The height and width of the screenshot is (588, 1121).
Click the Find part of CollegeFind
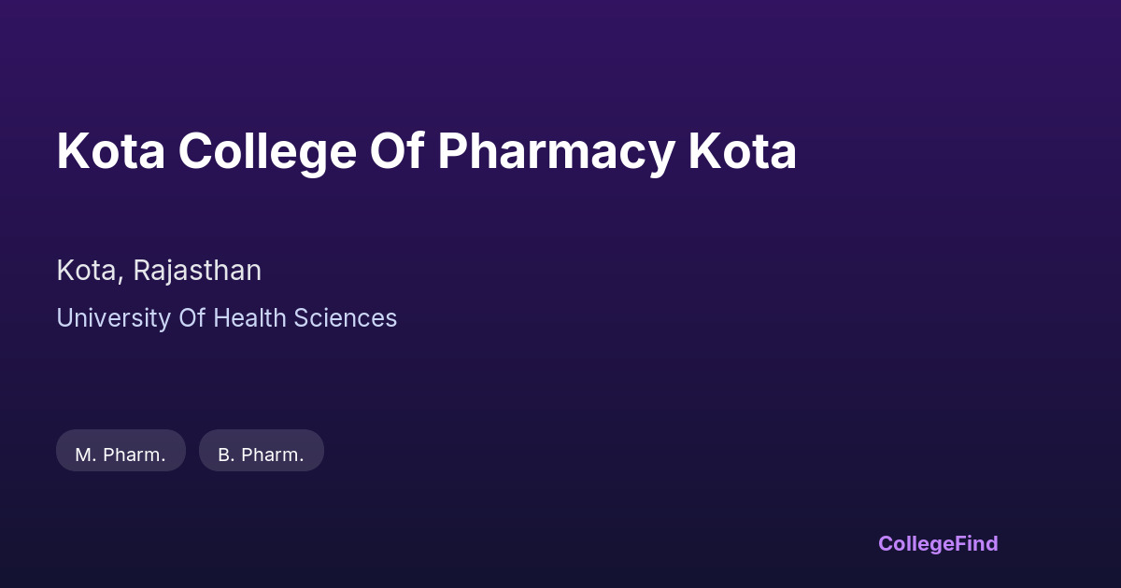tap(977, 543)
